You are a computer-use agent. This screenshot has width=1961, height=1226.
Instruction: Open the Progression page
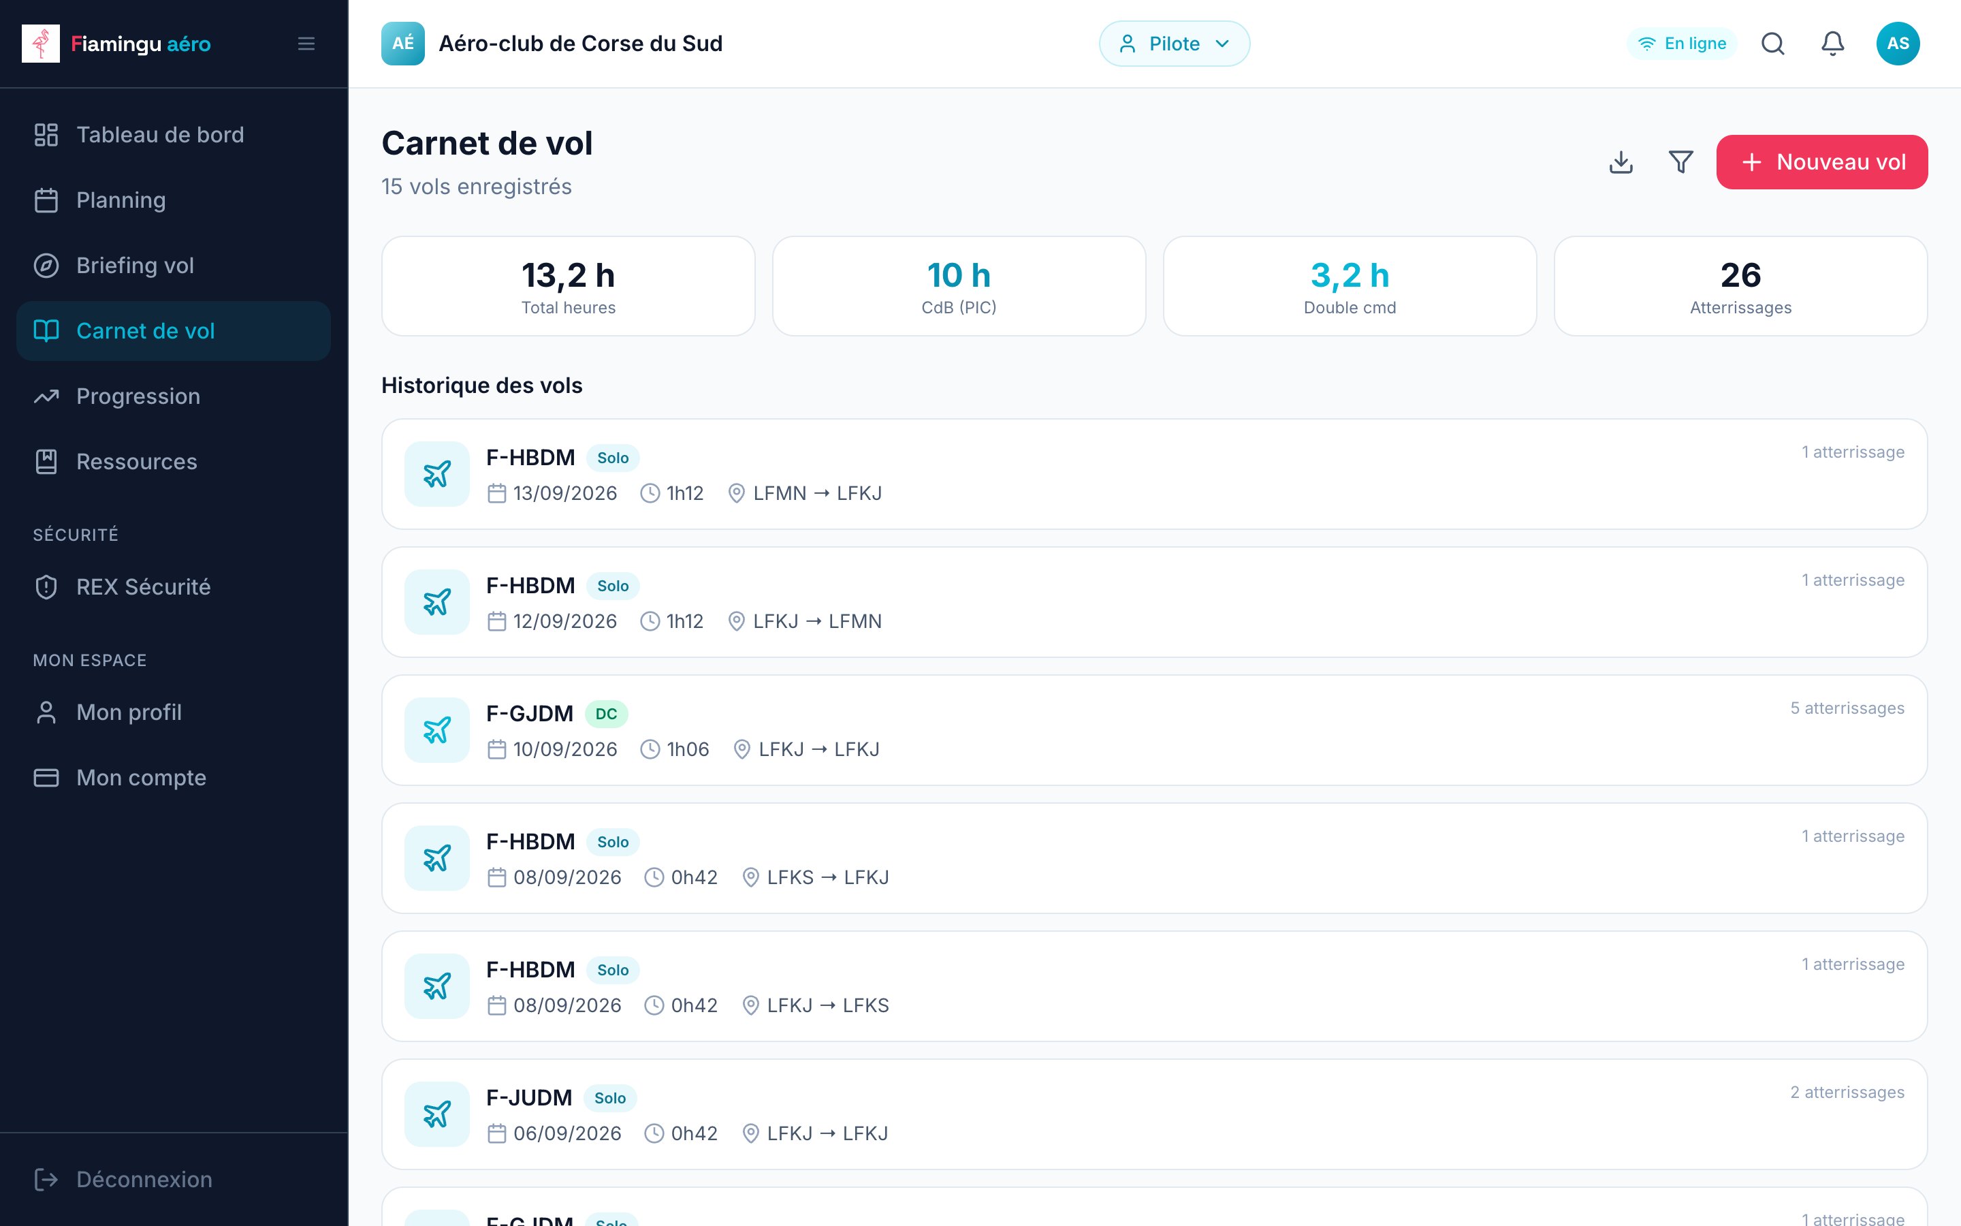[x=174, y=396]
